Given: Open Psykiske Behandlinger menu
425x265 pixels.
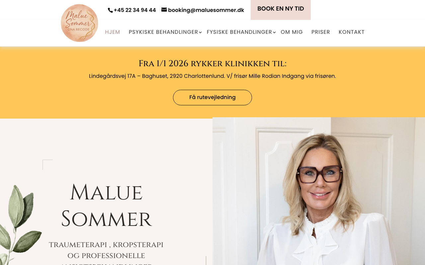Looking at the screenshot, I should click(163, 32).
